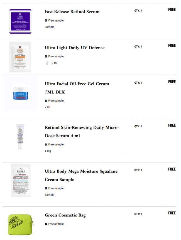Click the Retinol Micro-Dose Serum tube image
This screenshot has height=240, width=181.
click(x=20, y=137)
